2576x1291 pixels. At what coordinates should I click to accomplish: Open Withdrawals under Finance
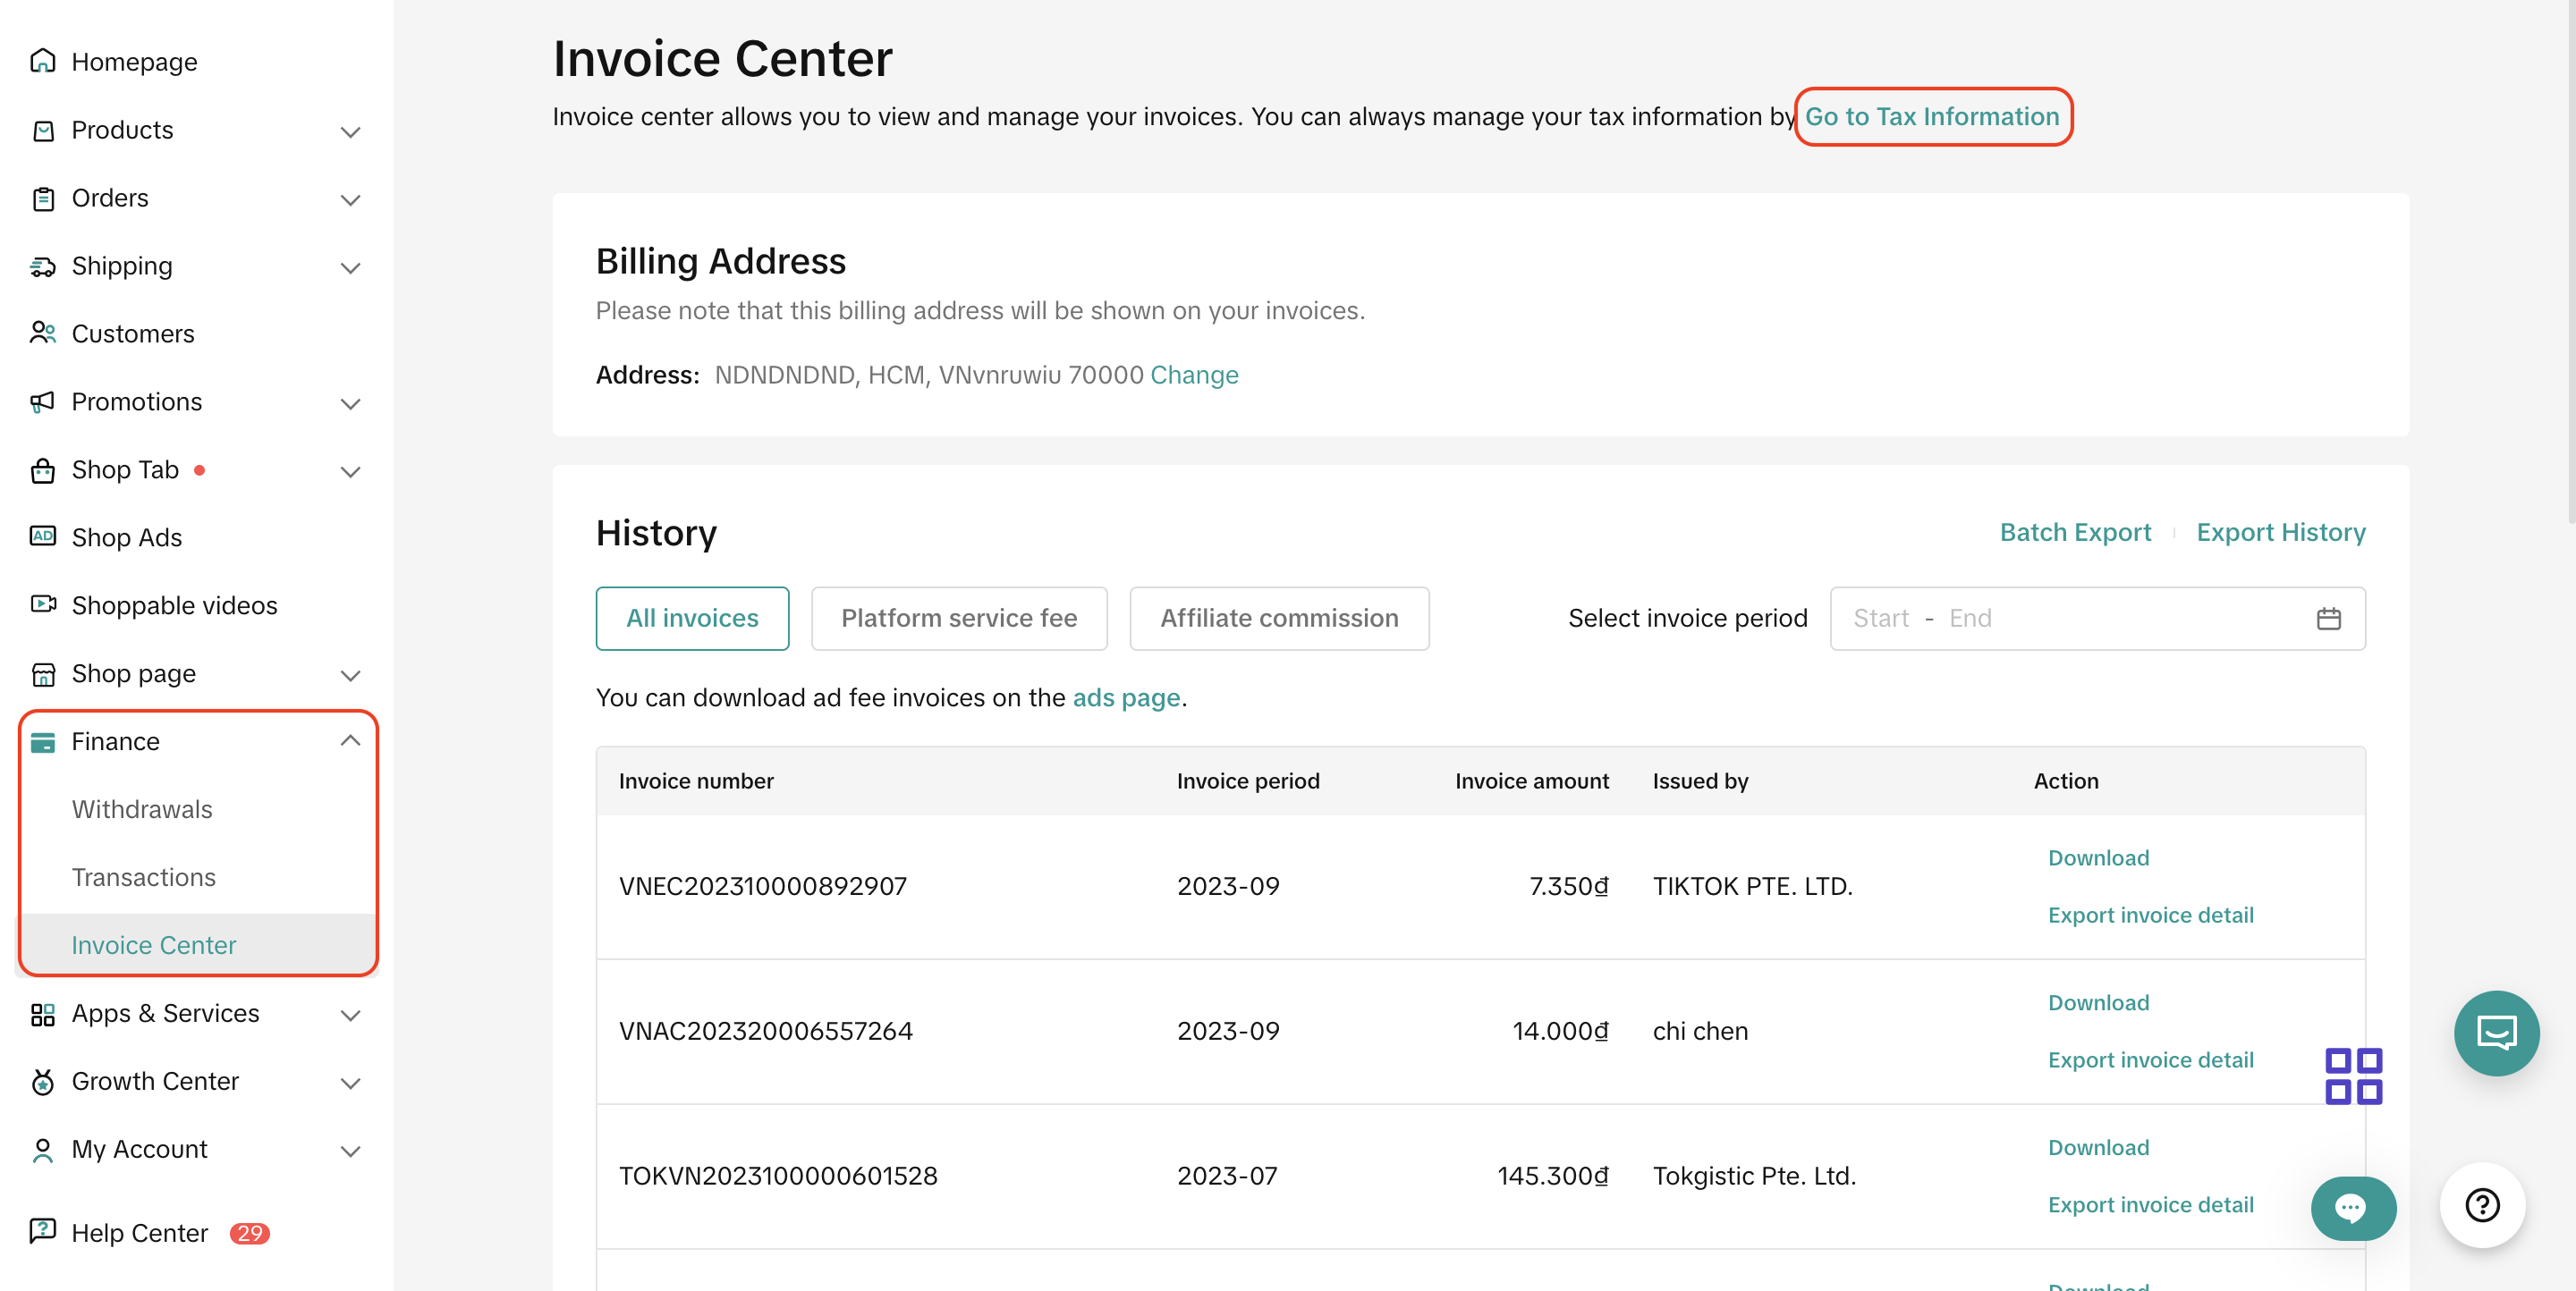coord(142,808)
